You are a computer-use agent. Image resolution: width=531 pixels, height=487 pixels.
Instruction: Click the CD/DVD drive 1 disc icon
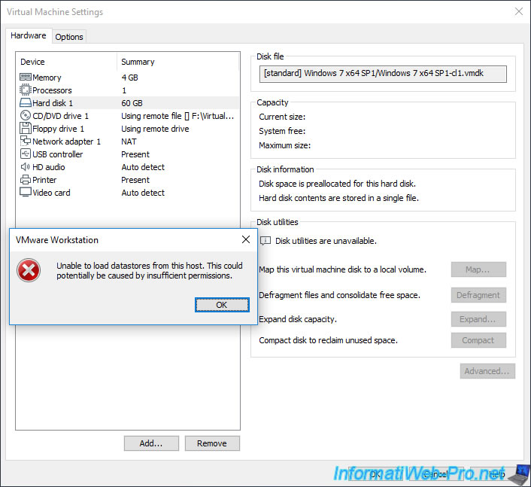tap(26, 116)
